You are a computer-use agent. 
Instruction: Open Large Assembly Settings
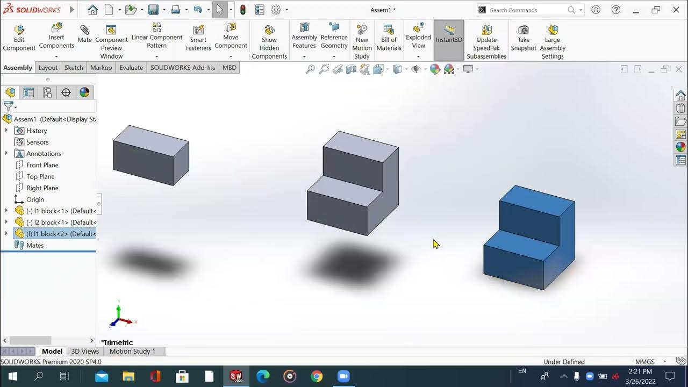(x=553, y=42)
